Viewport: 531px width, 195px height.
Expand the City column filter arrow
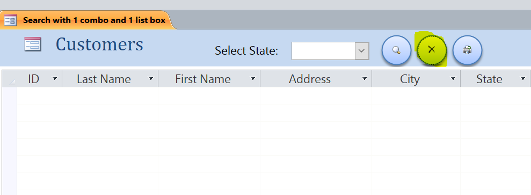[453, 79]
